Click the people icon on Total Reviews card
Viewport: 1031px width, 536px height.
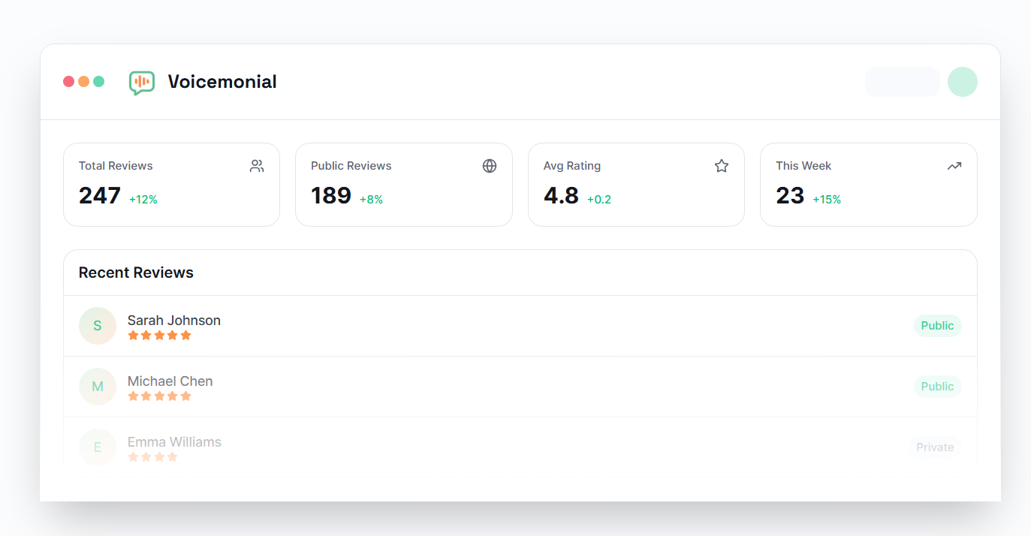[x=256, y=166]
